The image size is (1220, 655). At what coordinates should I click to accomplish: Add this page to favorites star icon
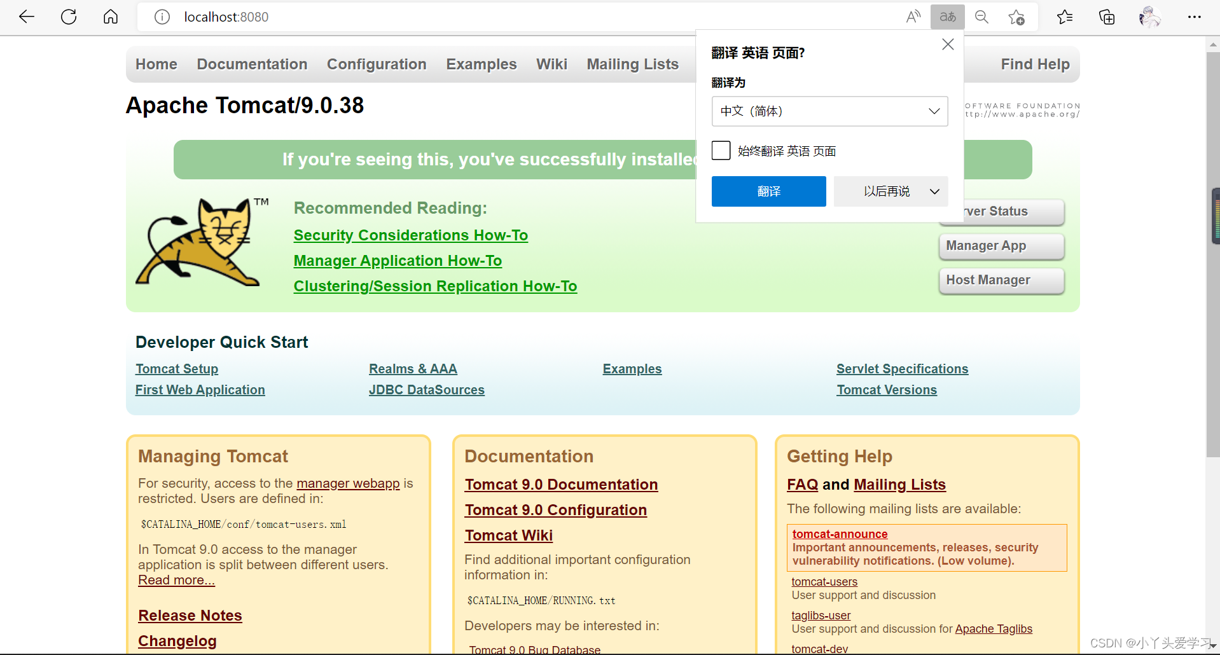click(x=1016, y=17)
